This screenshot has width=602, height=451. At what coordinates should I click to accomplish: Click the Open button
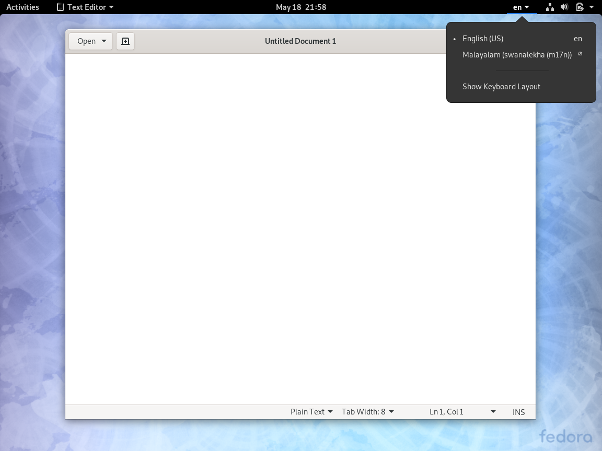86,41
